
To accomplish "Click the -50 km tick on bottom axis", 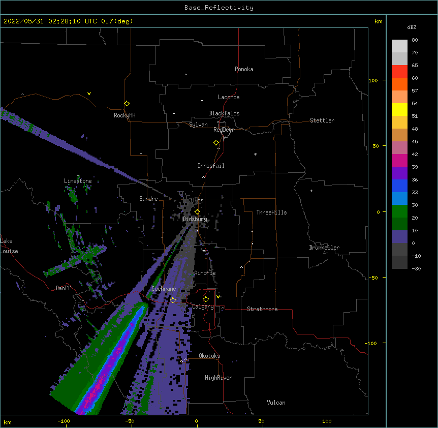I will (130, 421).
